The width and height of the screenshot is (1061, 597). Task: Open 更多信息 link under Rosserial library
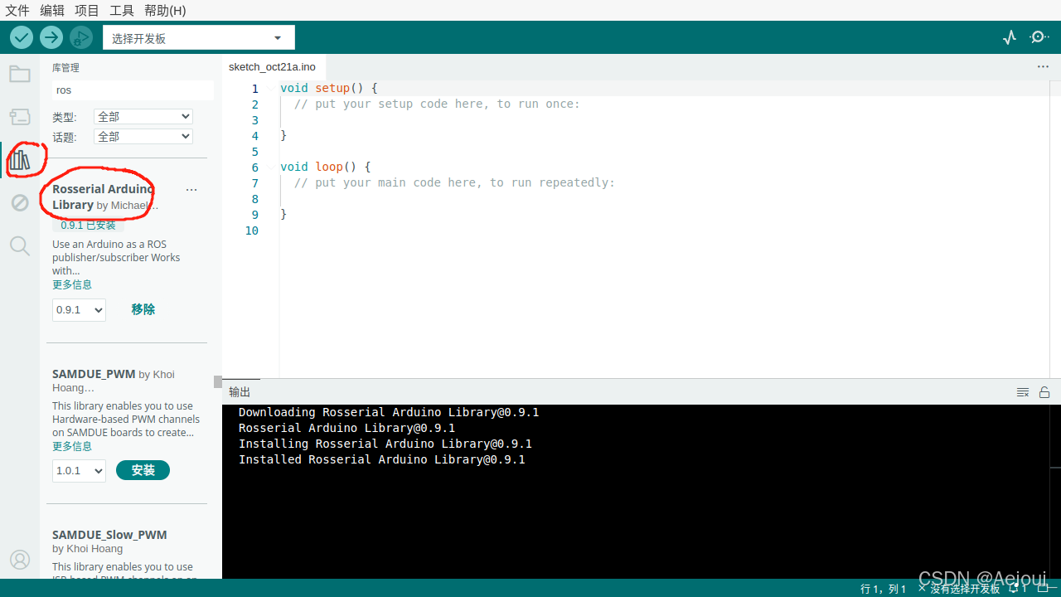tap(72, 284)
